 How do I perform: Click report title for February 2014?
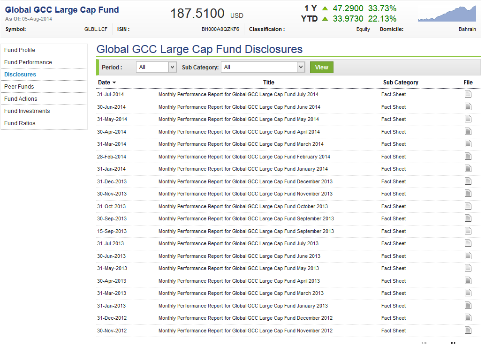244,157
